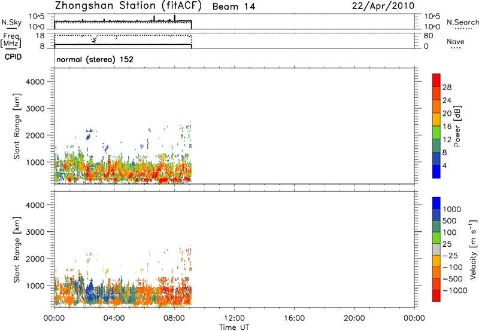Screen dimensions: 479x331
Task: Click the velocity panel 'Slant Range [km]' label
Action: 17,249
